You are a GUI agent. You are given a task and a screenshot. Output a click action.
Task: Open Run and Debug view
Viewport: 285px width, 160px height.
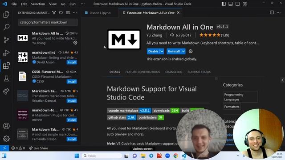click(6, 53)
